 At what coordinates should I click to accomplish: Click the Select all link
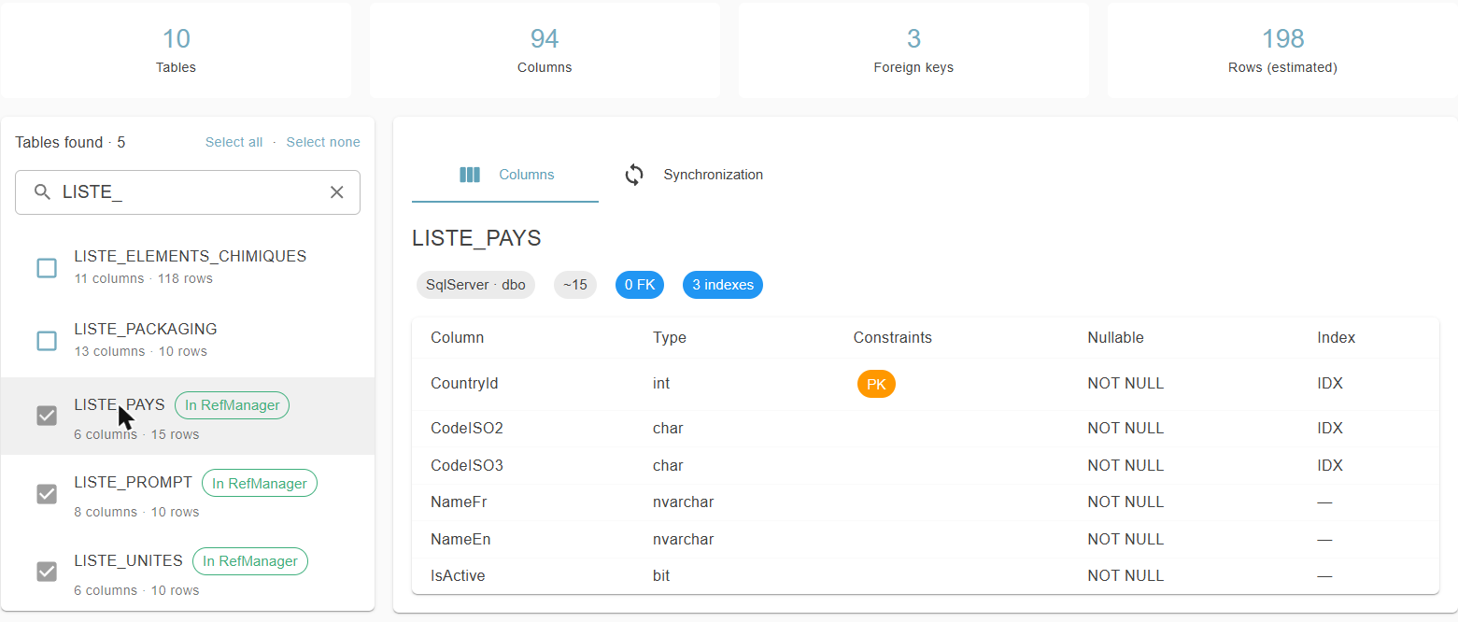click(x=234, y=142)
